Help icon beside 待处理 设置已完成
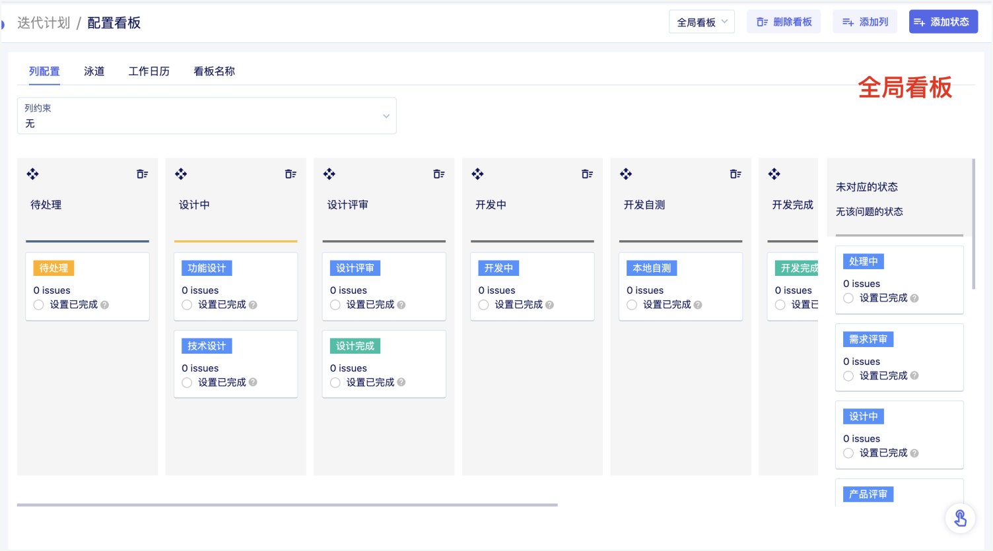The height and width of the screenshot is (551, 993). (x=105, y=305)
